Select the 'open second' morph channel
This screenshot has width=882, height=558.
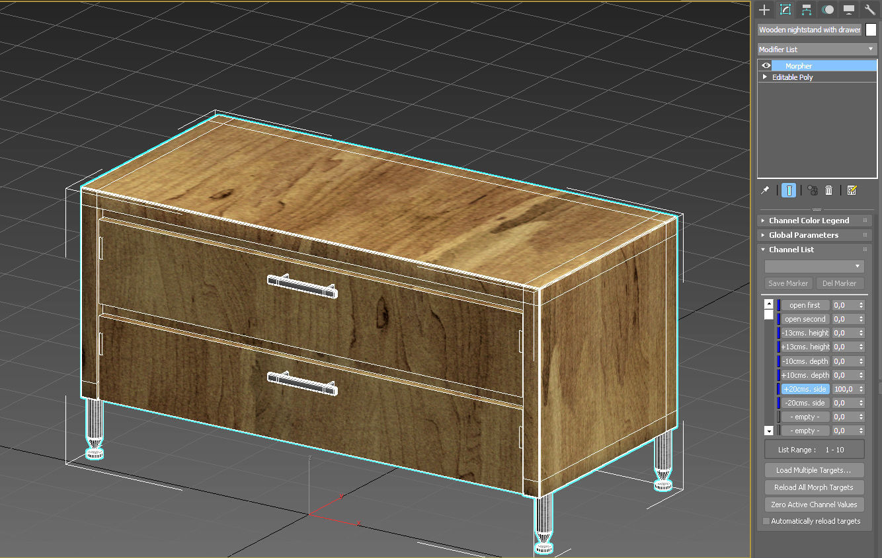805,319
